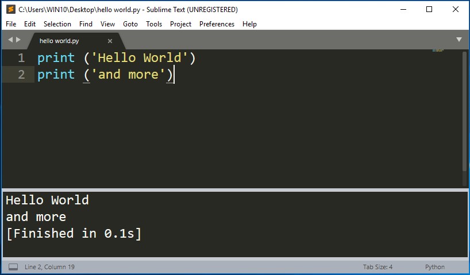Open the Edit menu
Viewport: 470px width, 275px height.
click(30, 24)
